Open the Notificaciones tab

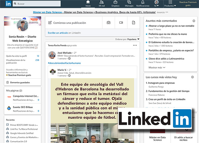point(143,4)
